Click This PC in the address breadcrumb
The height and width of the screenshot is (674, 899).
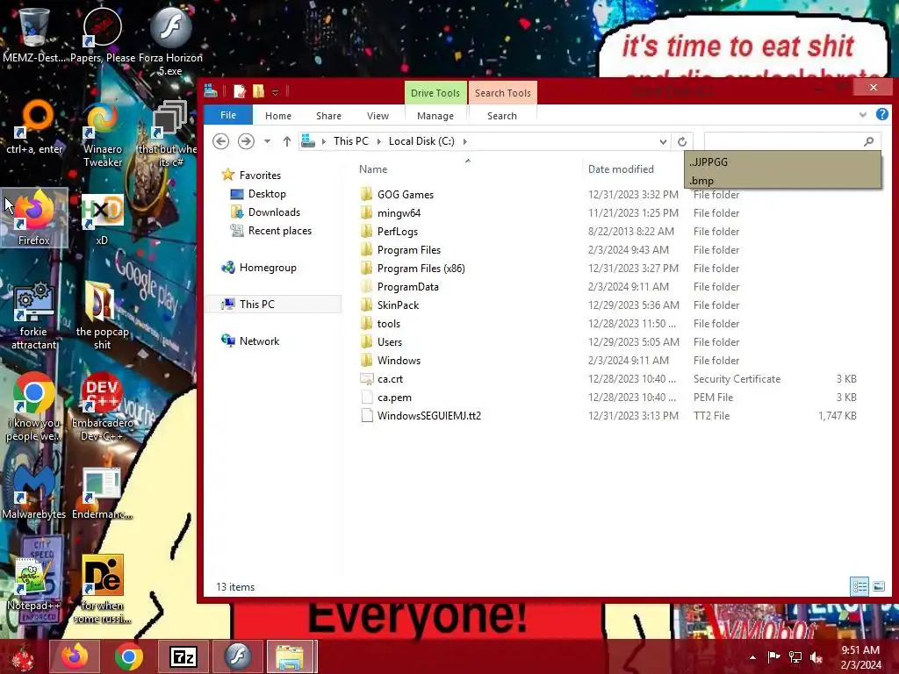click(x=351, y=141)
